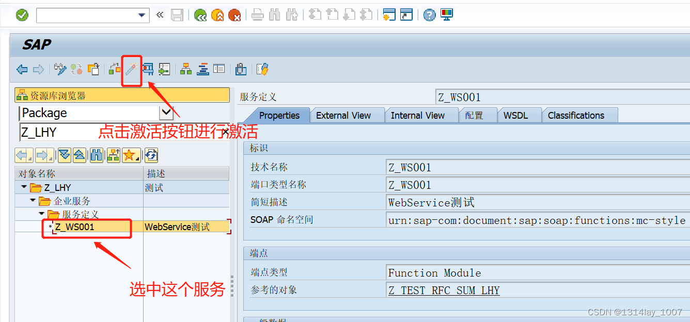Switch to the Classifications tab
The width and height of the screenshot is (690, 322).
[x=576, y=116]
